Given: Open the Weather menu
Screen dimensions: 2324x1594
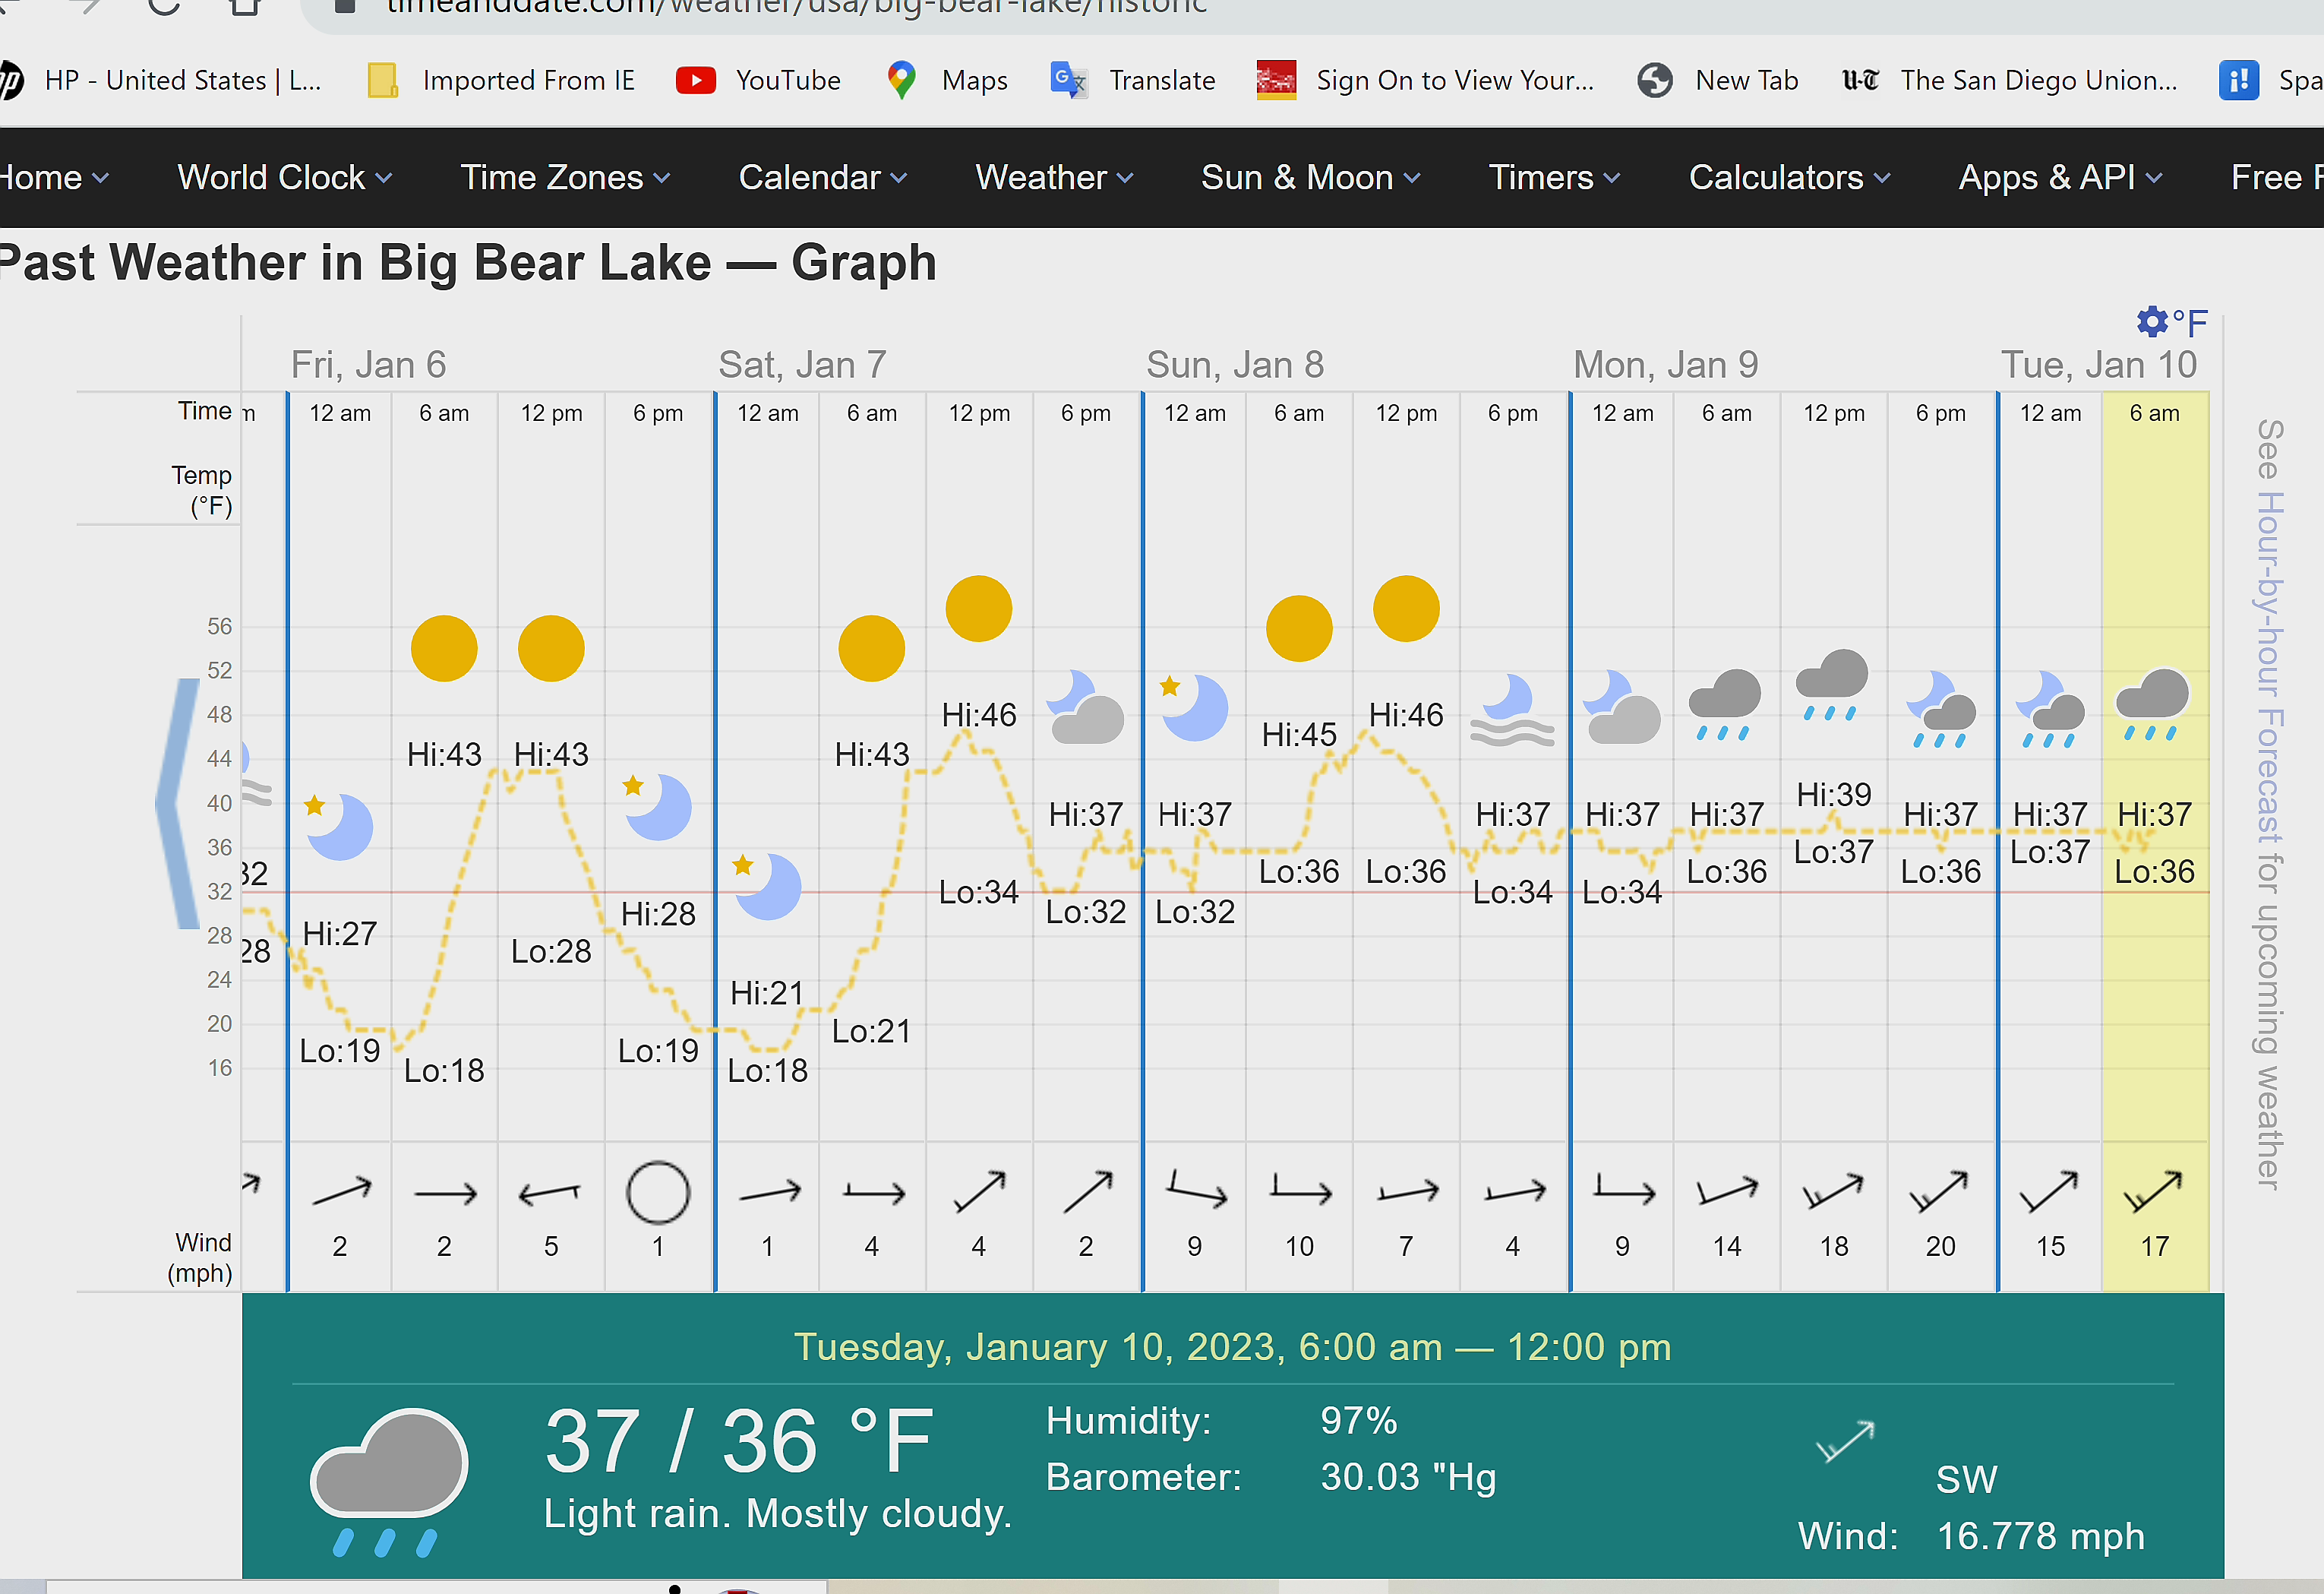Looking at the screenshot, I should pos(1054,178).
